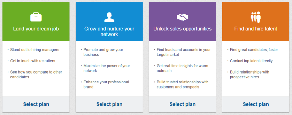Image resolution: width=292 pixels, height=115 pixels.
Task: Click the handshake icon on purple card
Action: pos(182,17)
